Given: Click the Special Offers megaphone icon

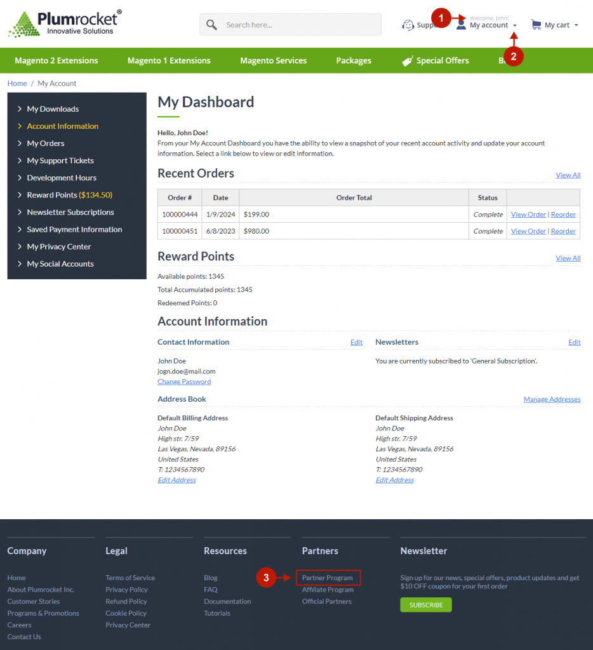Looking at the screenshot, I should (406, 60).
